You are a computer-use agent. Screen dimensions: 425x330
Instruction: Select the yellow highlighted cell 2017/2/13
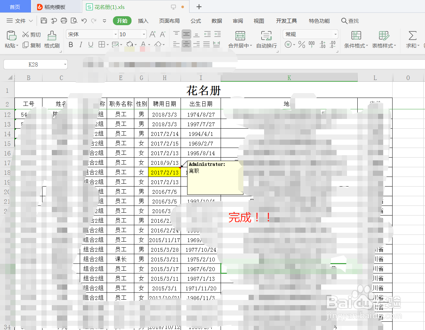[x=164, y=172]
